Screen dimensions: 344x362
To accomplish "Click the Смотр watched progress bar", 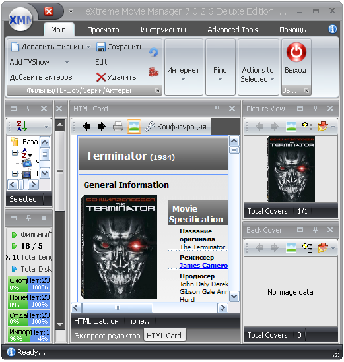I will pos(29,284).
